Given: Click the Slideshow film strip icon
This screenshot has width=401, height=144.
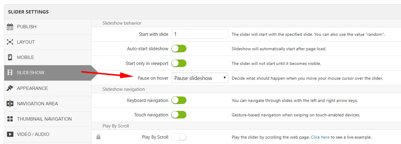Looking at the screenshot, I should [10, 73].
